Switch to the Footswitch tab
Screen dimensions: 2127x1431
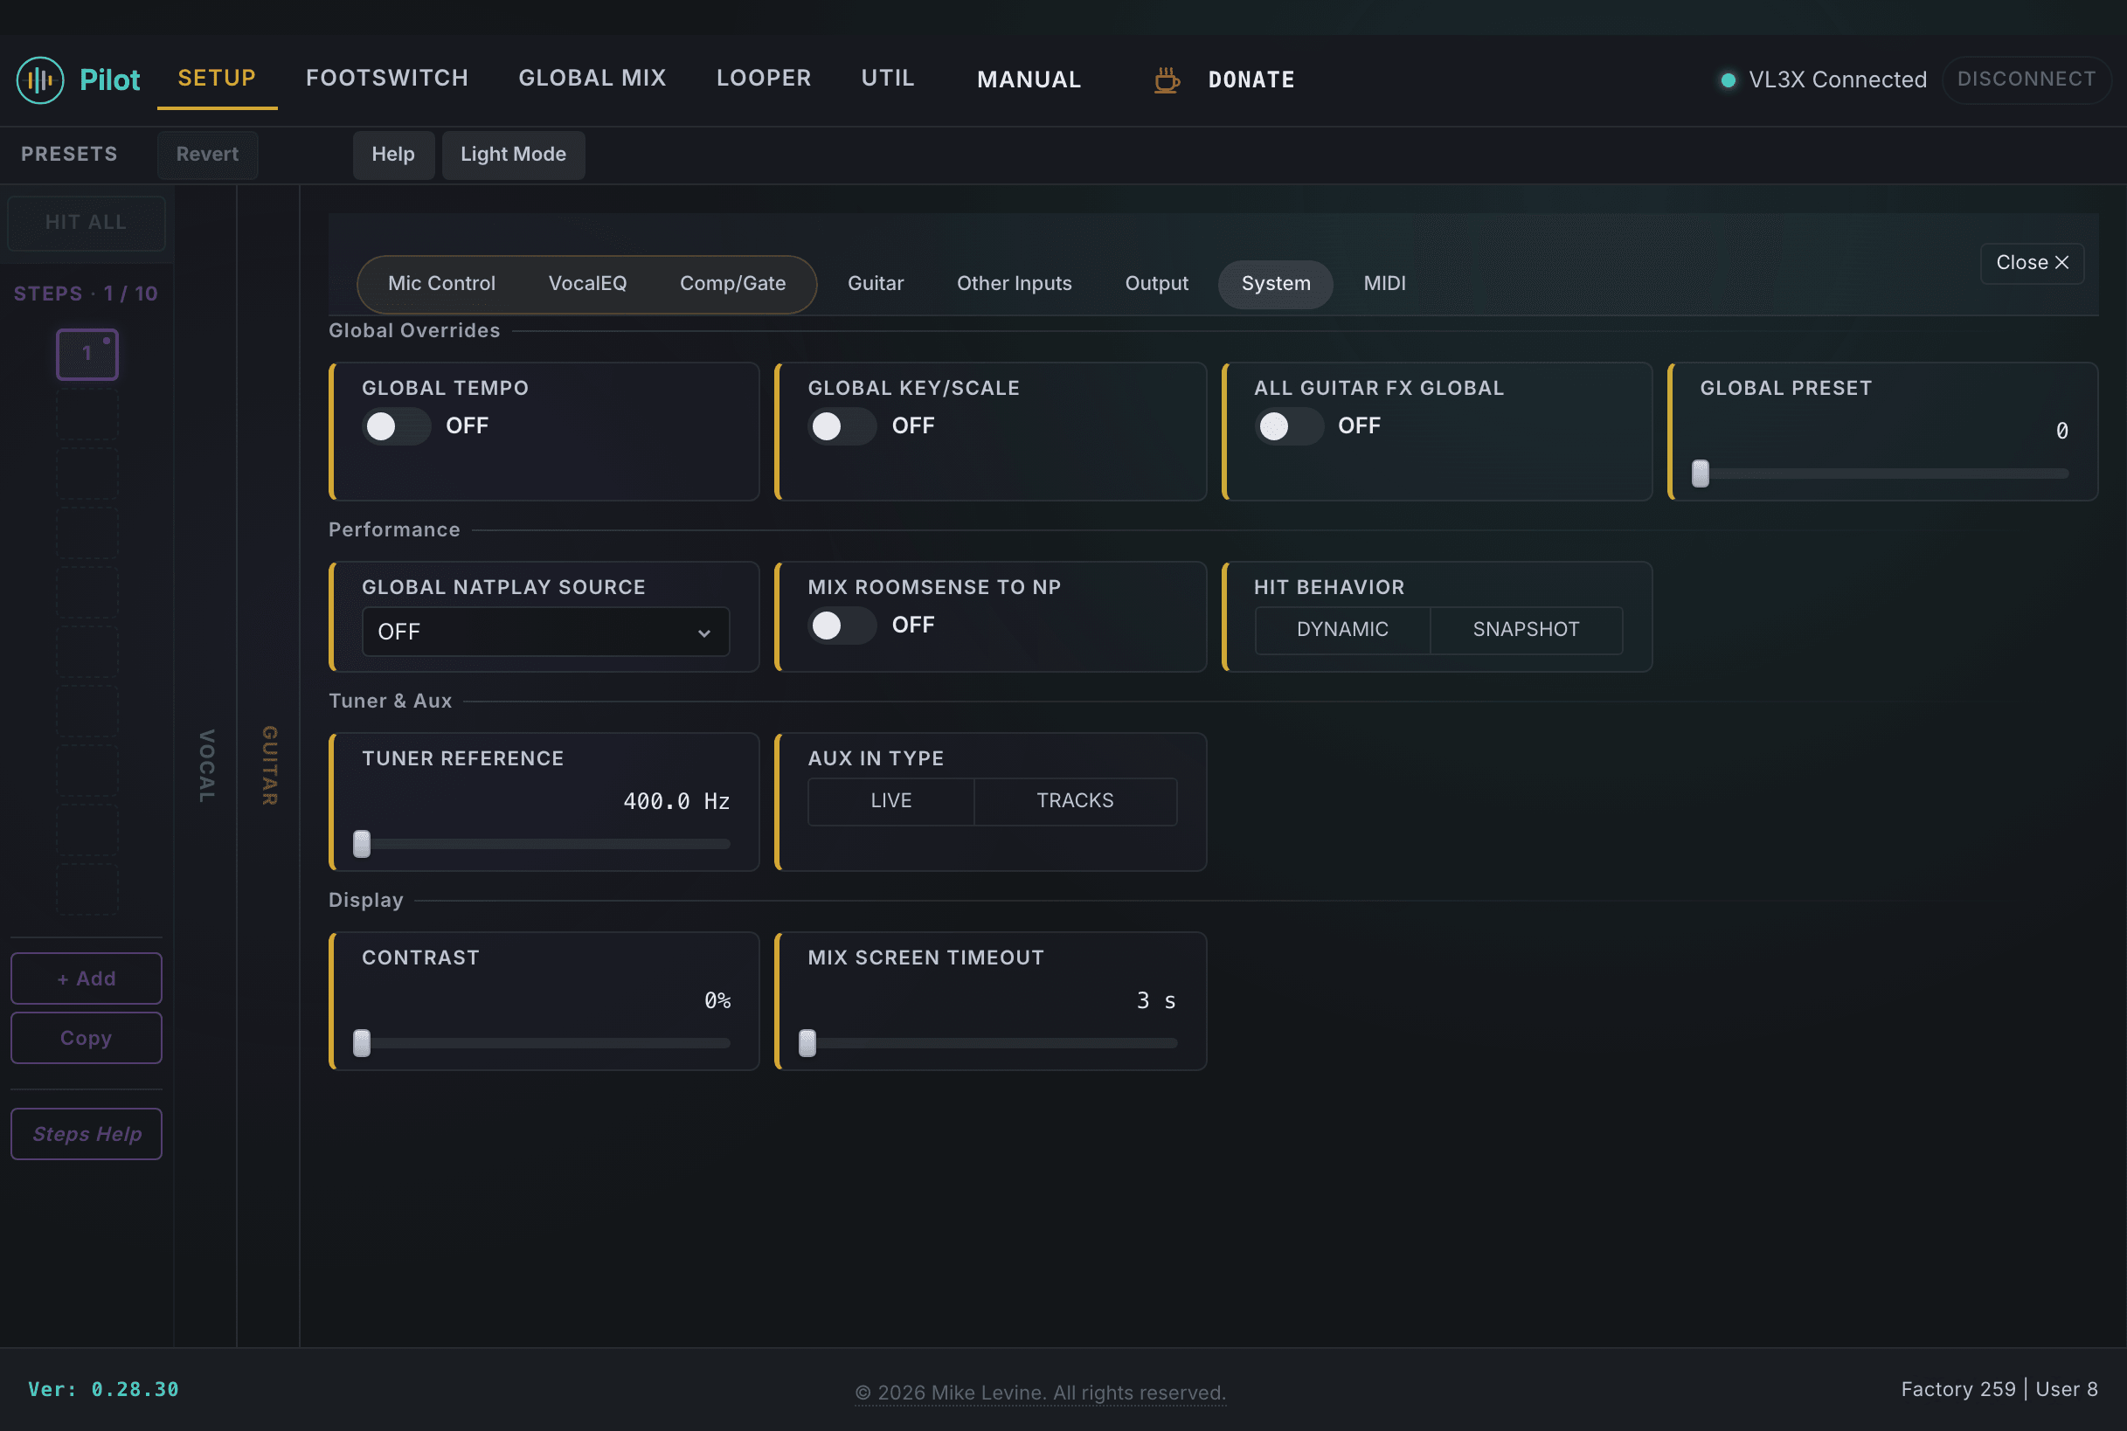[387, 79]
